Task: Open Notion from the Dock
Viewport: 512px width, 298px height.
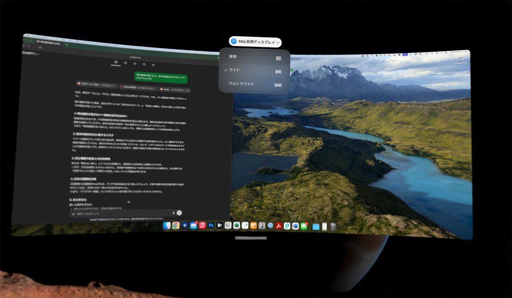Action: (228, 226)
